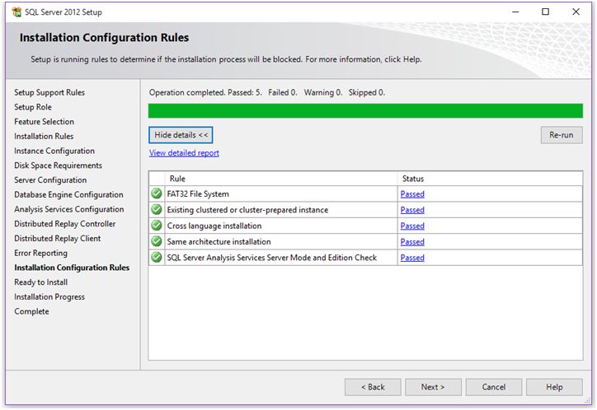Open Help for this setup page

[x=554, y=387]
